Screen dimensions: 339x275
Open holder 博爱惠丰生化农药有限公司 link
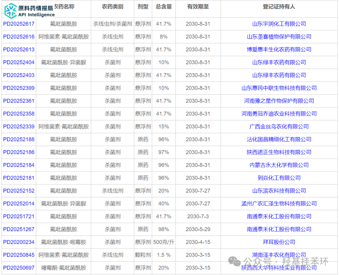click(279, 50)
